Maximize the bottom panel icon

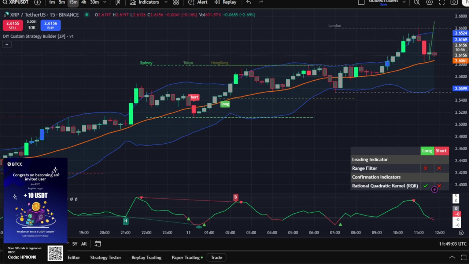(464, 257)
